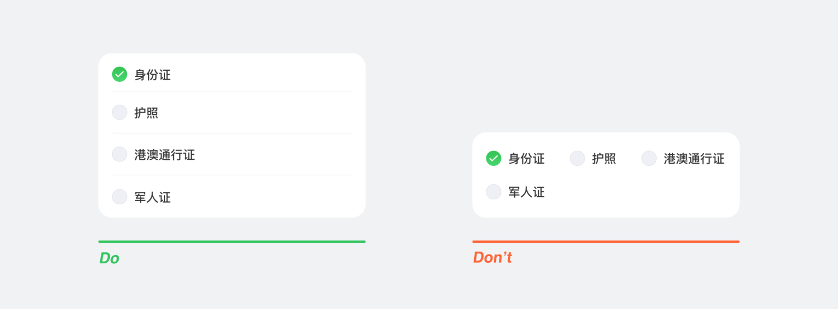Click the 港澳通行证 text in the Don't card
This screenshot has height=309, width=838.
click(694, 159)
